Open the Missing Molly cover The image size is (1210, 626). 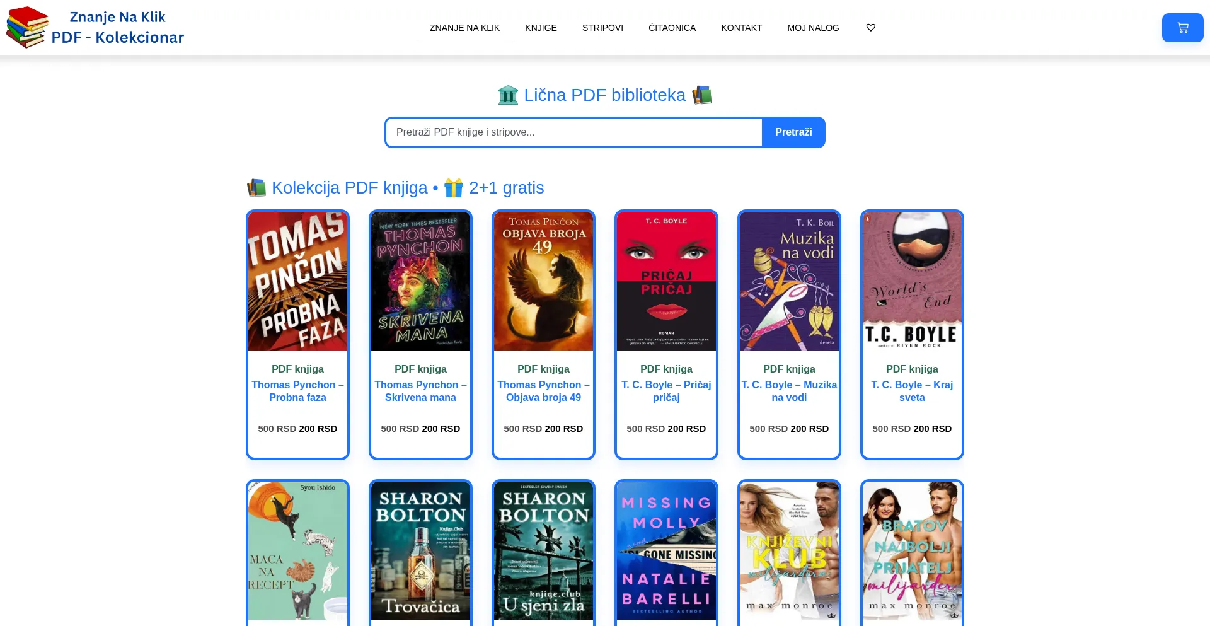666,551
